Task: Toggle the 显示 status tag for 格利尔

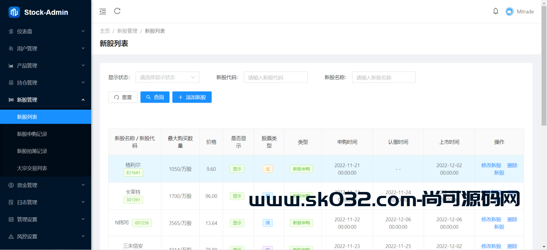Action: (x=237, y=169)
